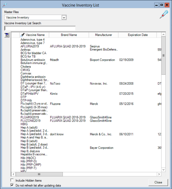
Task: Click Bioport Corporation manufacturer cell
Action: 102,60
